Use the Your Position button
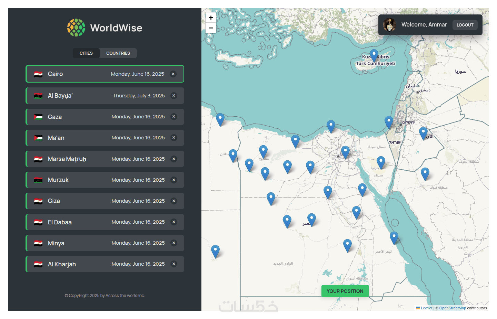This screenshot has height=319, width=497. pos(345,291)
